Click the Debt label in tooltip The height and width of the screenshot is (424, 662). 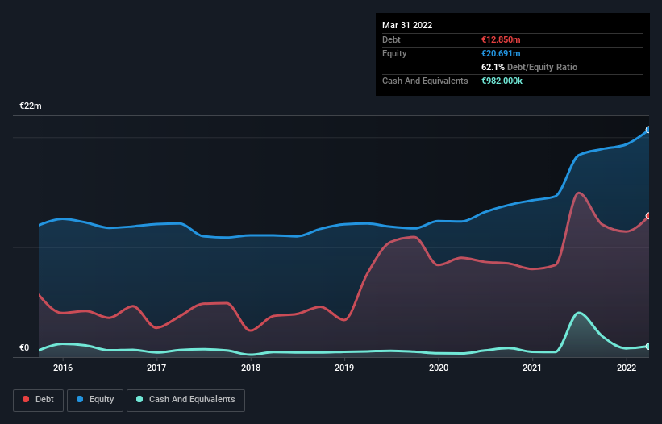tap(391, 39)
